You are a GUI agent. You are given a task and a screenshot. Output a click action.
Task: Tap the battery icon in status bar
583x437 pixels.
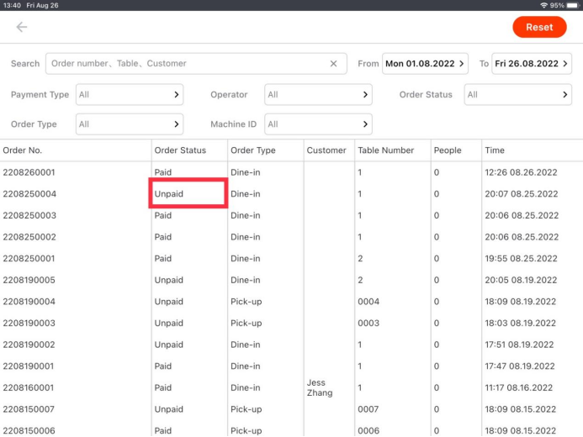(572, 5)
